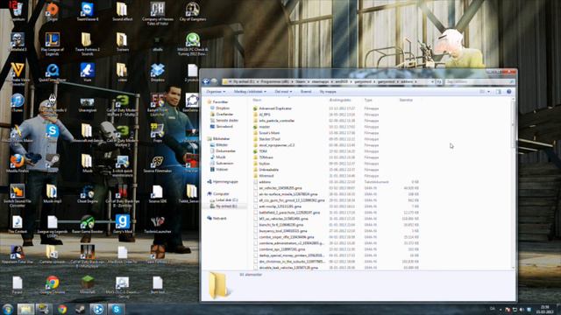Select the Advanced Duplicator folder

pyautogui.click(x=275, y=108)
